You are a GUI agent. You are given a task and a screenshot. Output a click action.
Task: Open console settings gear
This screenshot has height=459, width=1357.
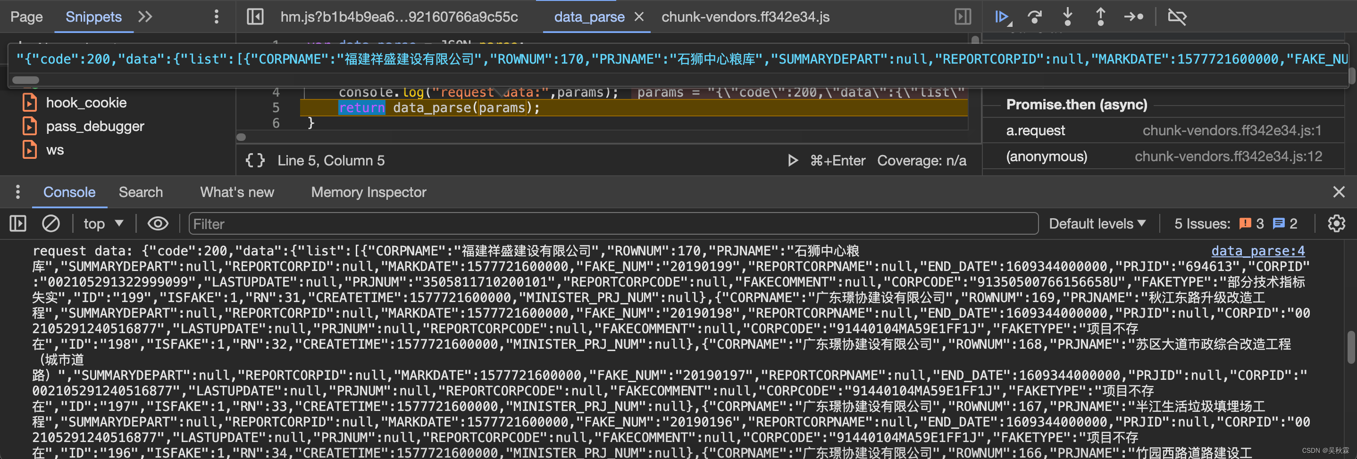point(1336,224)
